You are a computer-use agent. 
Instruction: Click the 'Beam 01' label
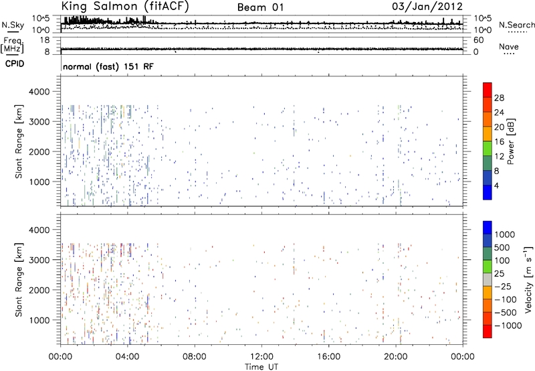(x=261, y=7)
